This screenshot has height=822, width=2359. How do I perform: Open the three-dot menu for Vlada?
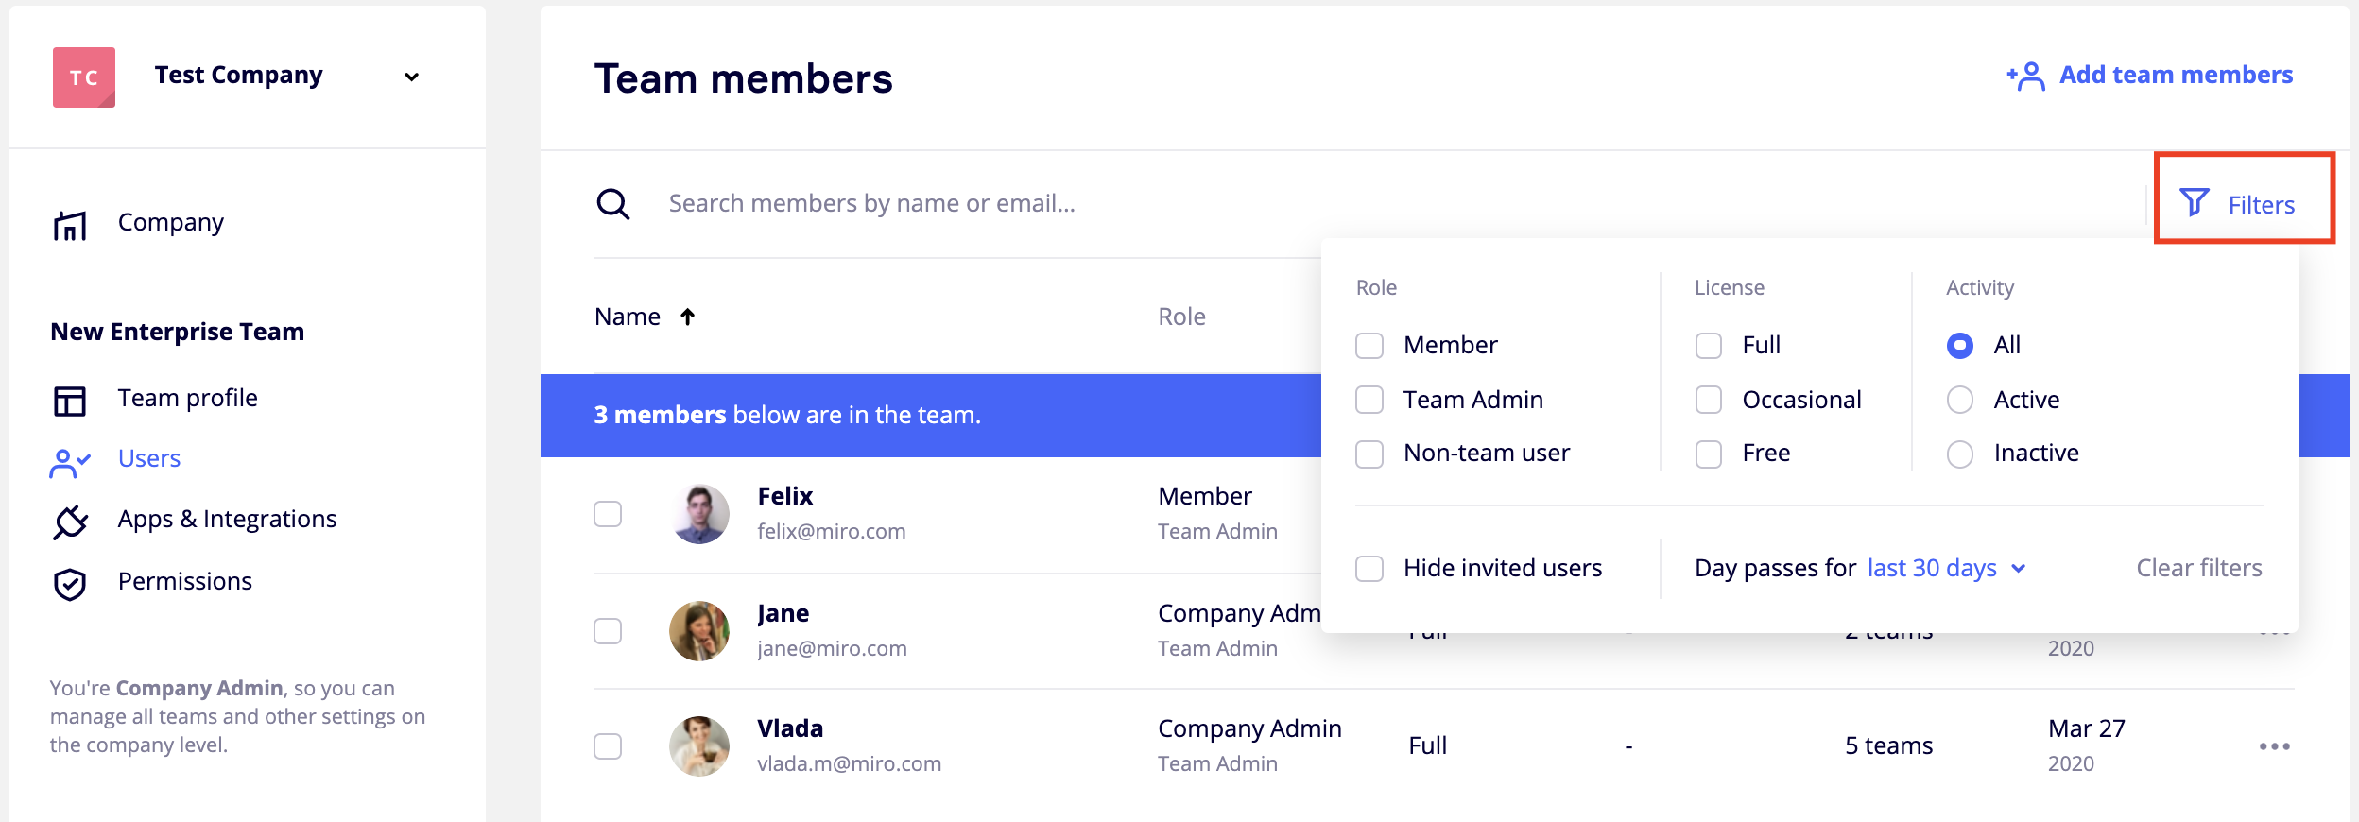pyautogui.click(x=2274, y=746)
